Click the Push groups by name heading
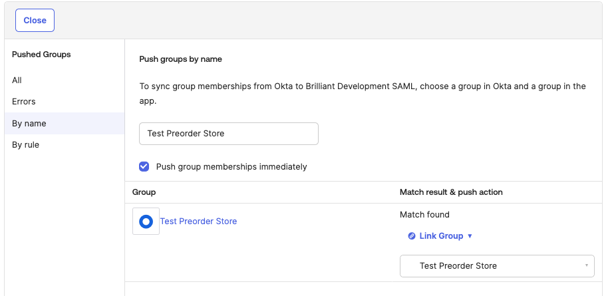Screen dimensions: 612x296 point(181,59)
